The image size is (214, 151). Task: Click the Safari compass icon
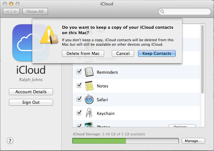tap(89, 100)
